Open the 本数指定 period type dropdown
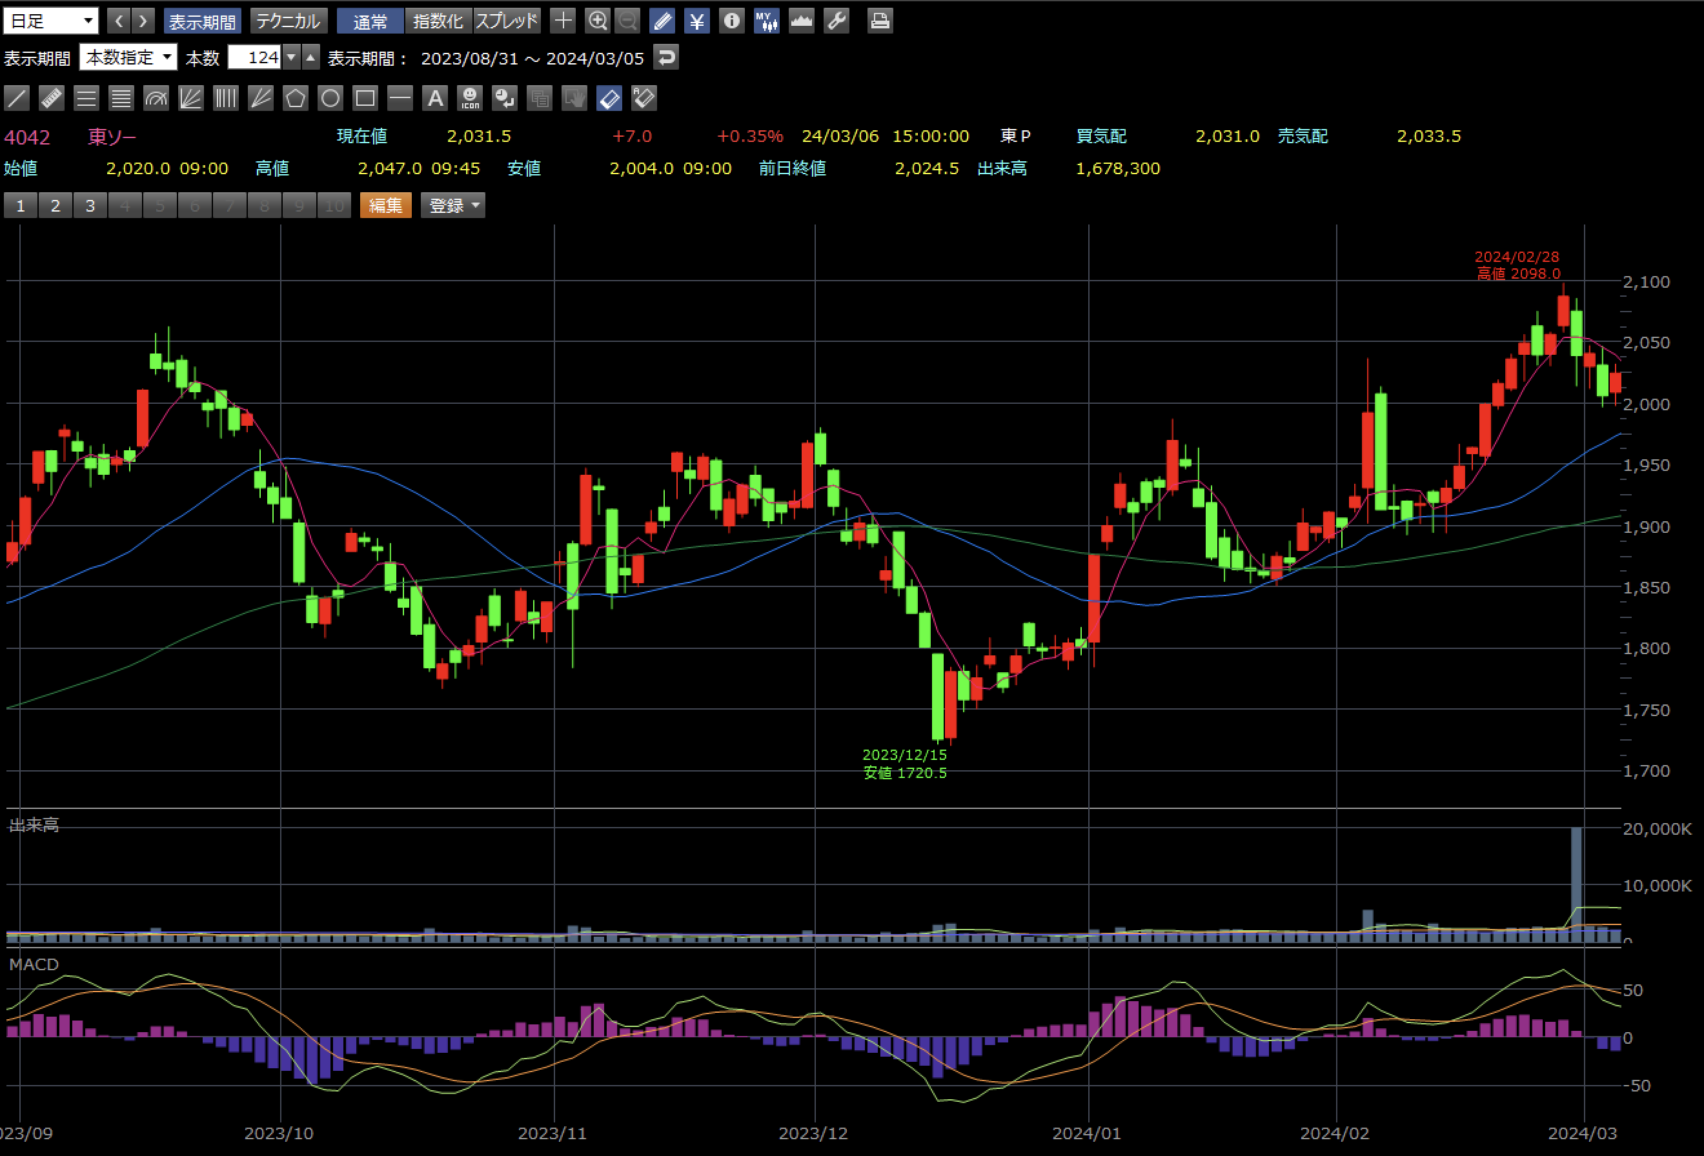Image resolution: width=1704 pixels, height=1156 pixels. pyautogui.click(x=128, y=57)
